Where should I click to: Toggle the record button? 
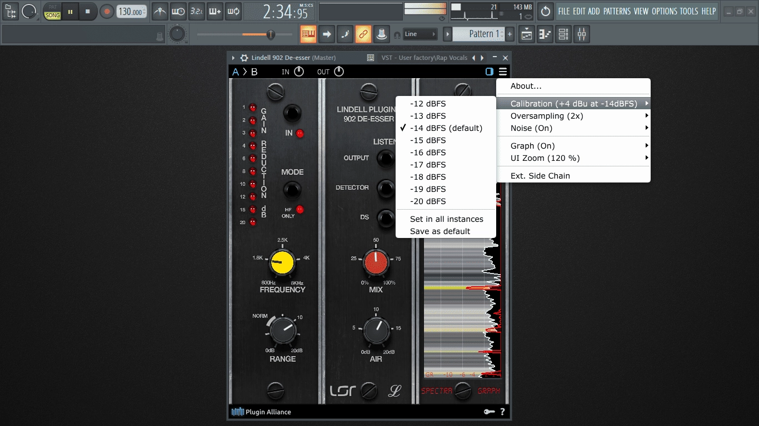click(107, 11)
